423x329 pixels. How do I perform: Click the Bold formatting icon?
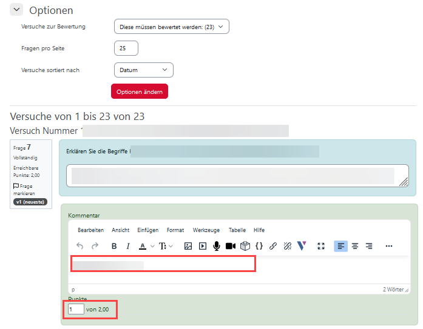tap(114, 246)
